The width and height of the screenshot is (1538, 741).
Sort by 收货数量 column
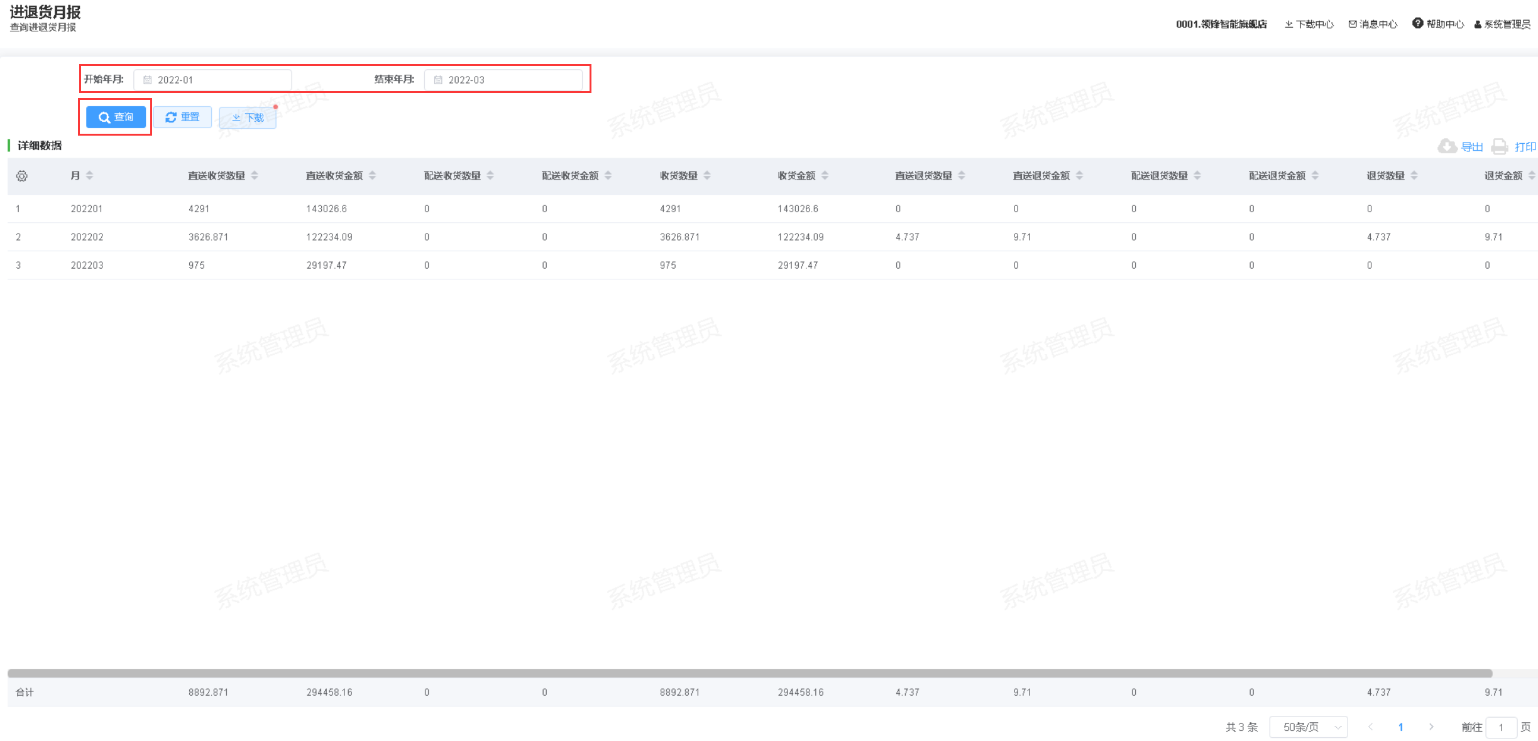pos(707,175)
